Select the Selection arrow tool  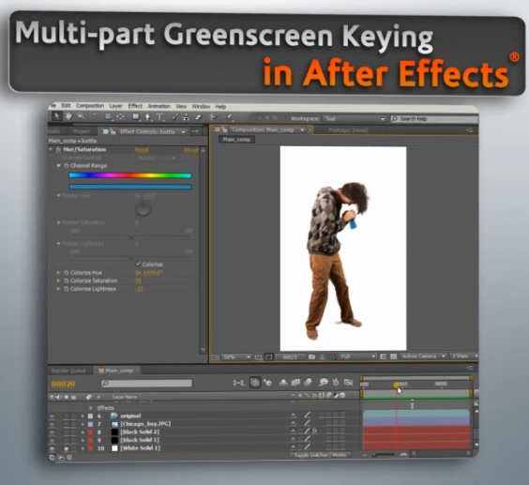coord(56,116)
